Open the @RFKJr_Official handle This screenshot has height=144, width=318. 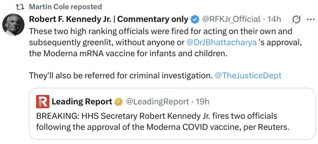click(231, 19)
